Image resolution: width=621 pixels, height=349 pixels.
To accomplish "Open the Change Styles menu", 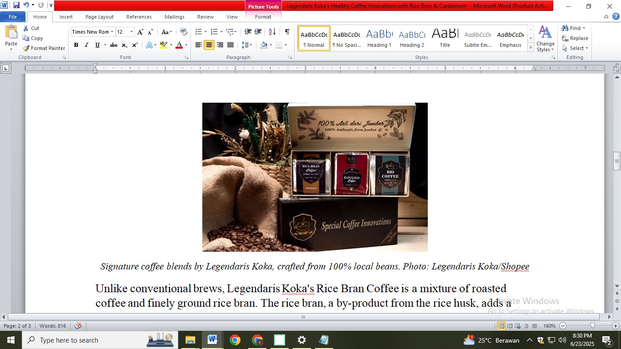I will click(x=545, y=39).
